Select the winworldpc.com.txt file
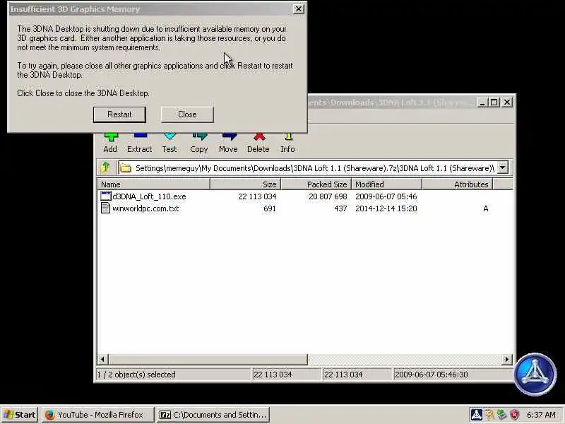 pos(145,208)
